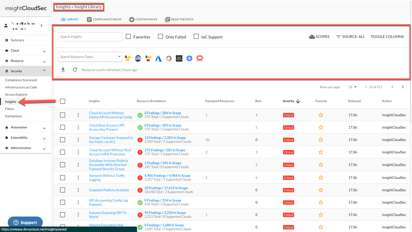412x232 pixels.
Task: Filter by the Alibaba Cloud icon
Action: [x=179, y=58]
